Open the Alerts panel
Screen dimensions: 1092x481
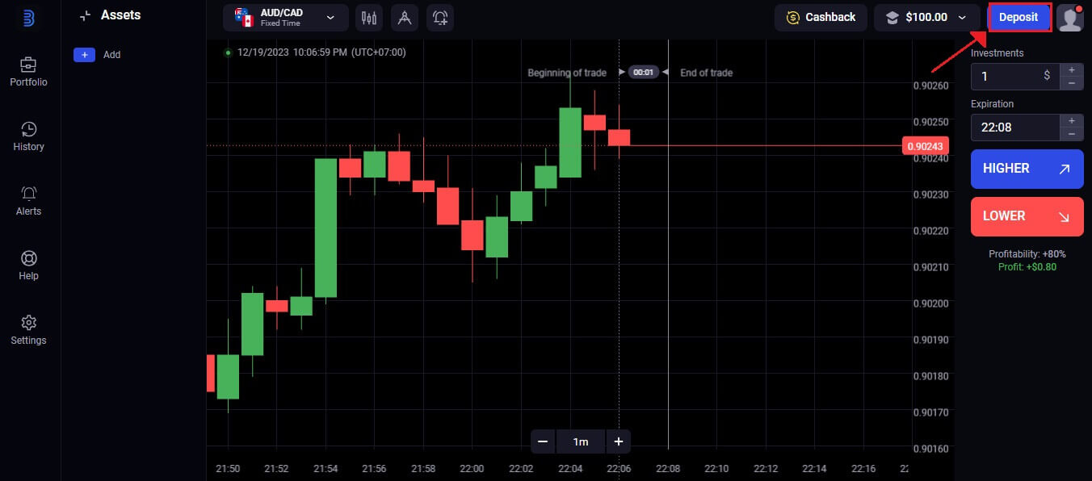pyautogui.click(x=28, y=200)
